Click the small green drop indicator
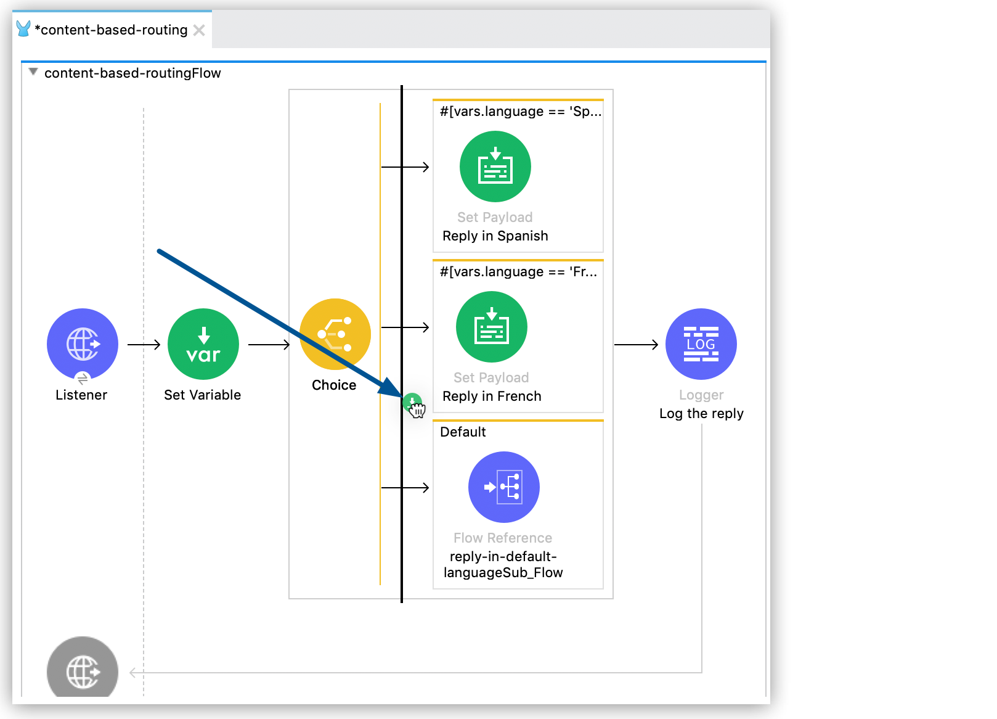This screenshot has width=997, height=719. click(412, 402)
